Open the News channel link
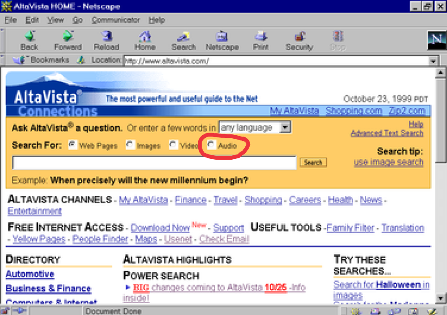The height and width of the screenshot is (315, 447). pos(371,200)
